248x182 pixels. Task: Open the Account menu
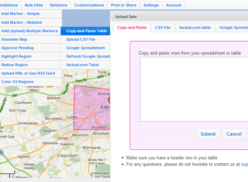tap(173, 5)
